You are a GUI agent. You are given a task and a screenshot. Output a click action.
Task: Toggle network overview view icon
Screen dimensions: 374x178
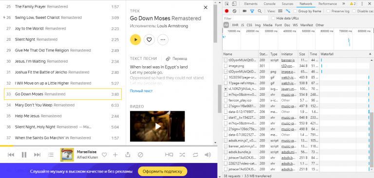click(288, 11)
